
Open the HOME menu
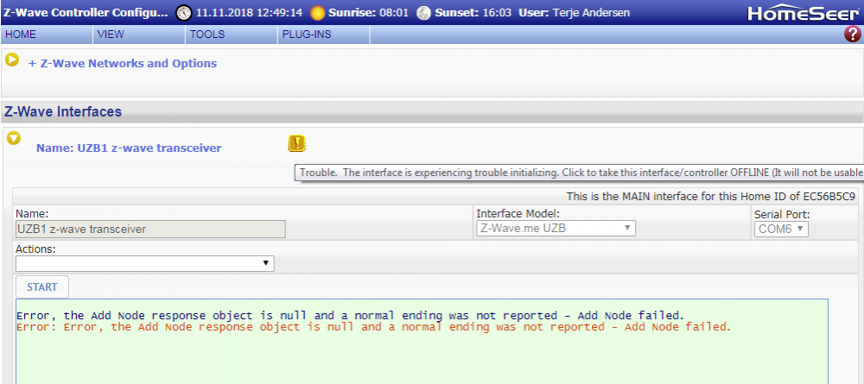pyautogui.click(x=21, y=35)
